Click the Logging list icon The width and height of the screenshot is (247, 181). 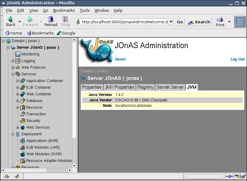(18, 61)
